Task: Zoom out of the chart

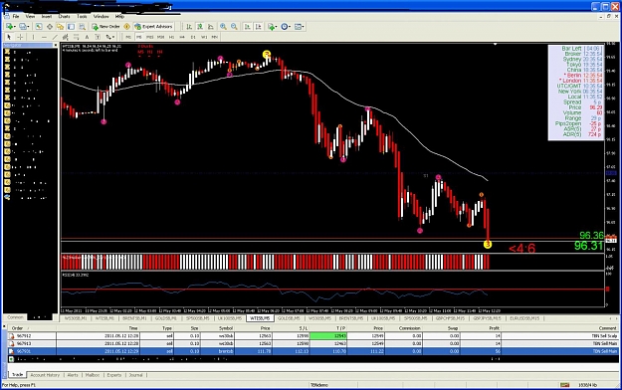Action: pos(234,27)
